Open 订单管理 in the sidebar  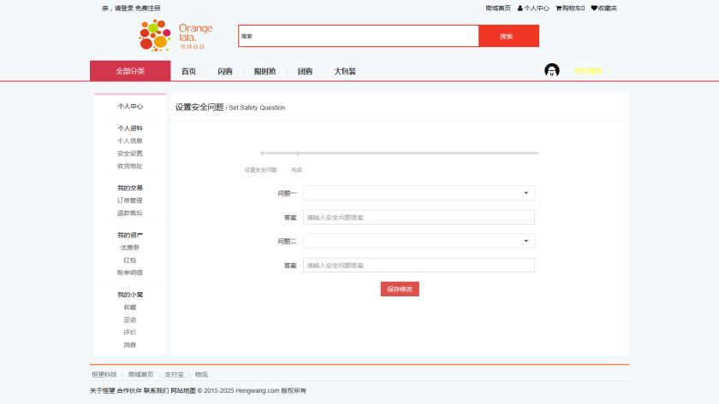(x=130, y=201)
